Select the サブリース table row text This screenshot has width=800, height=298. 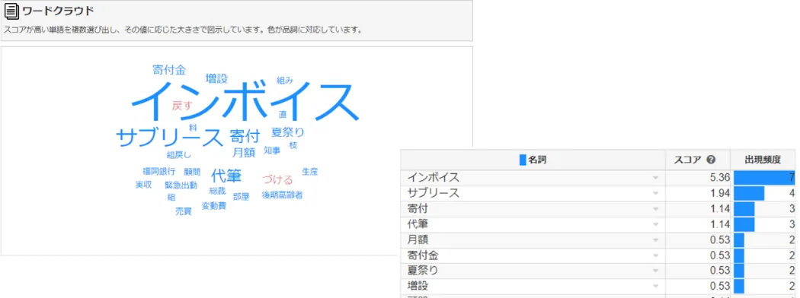434,194
